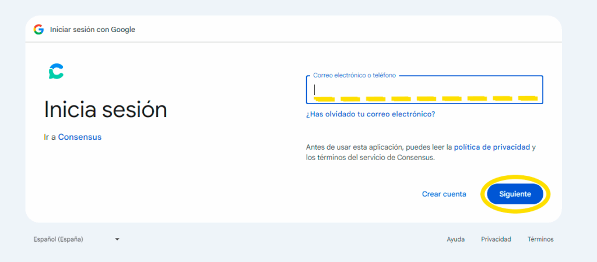The height and width of the screenshot is (262, 597).
Task: Open the política de privacidad link
Action: [x=491, y=147]
